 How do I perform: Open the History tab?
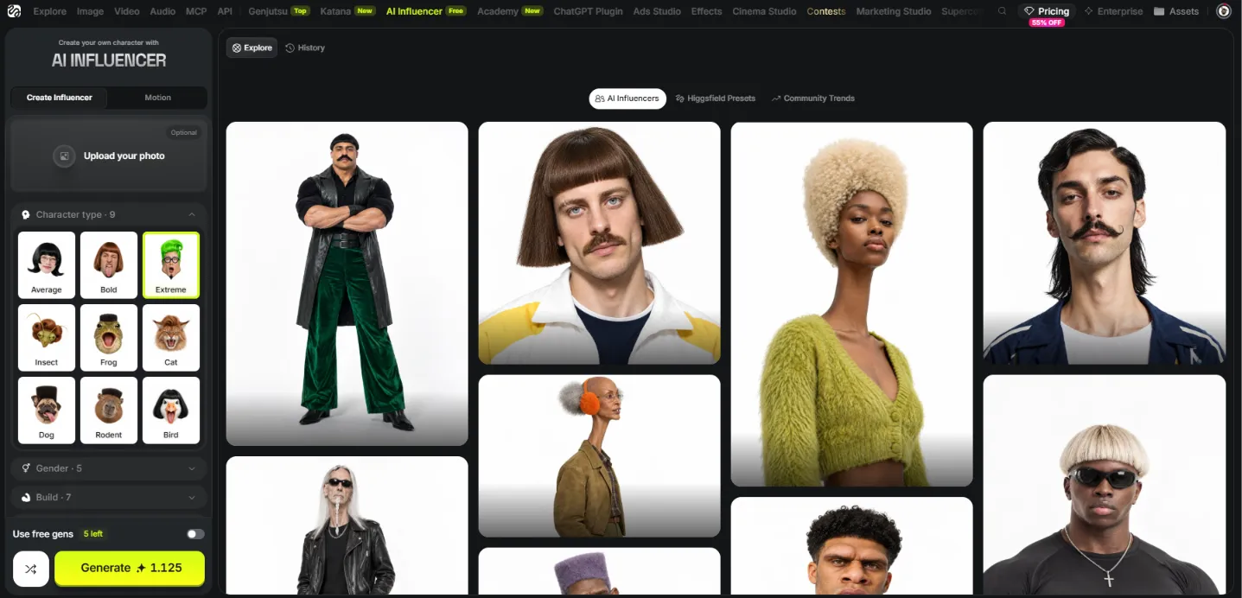point(305,48)
